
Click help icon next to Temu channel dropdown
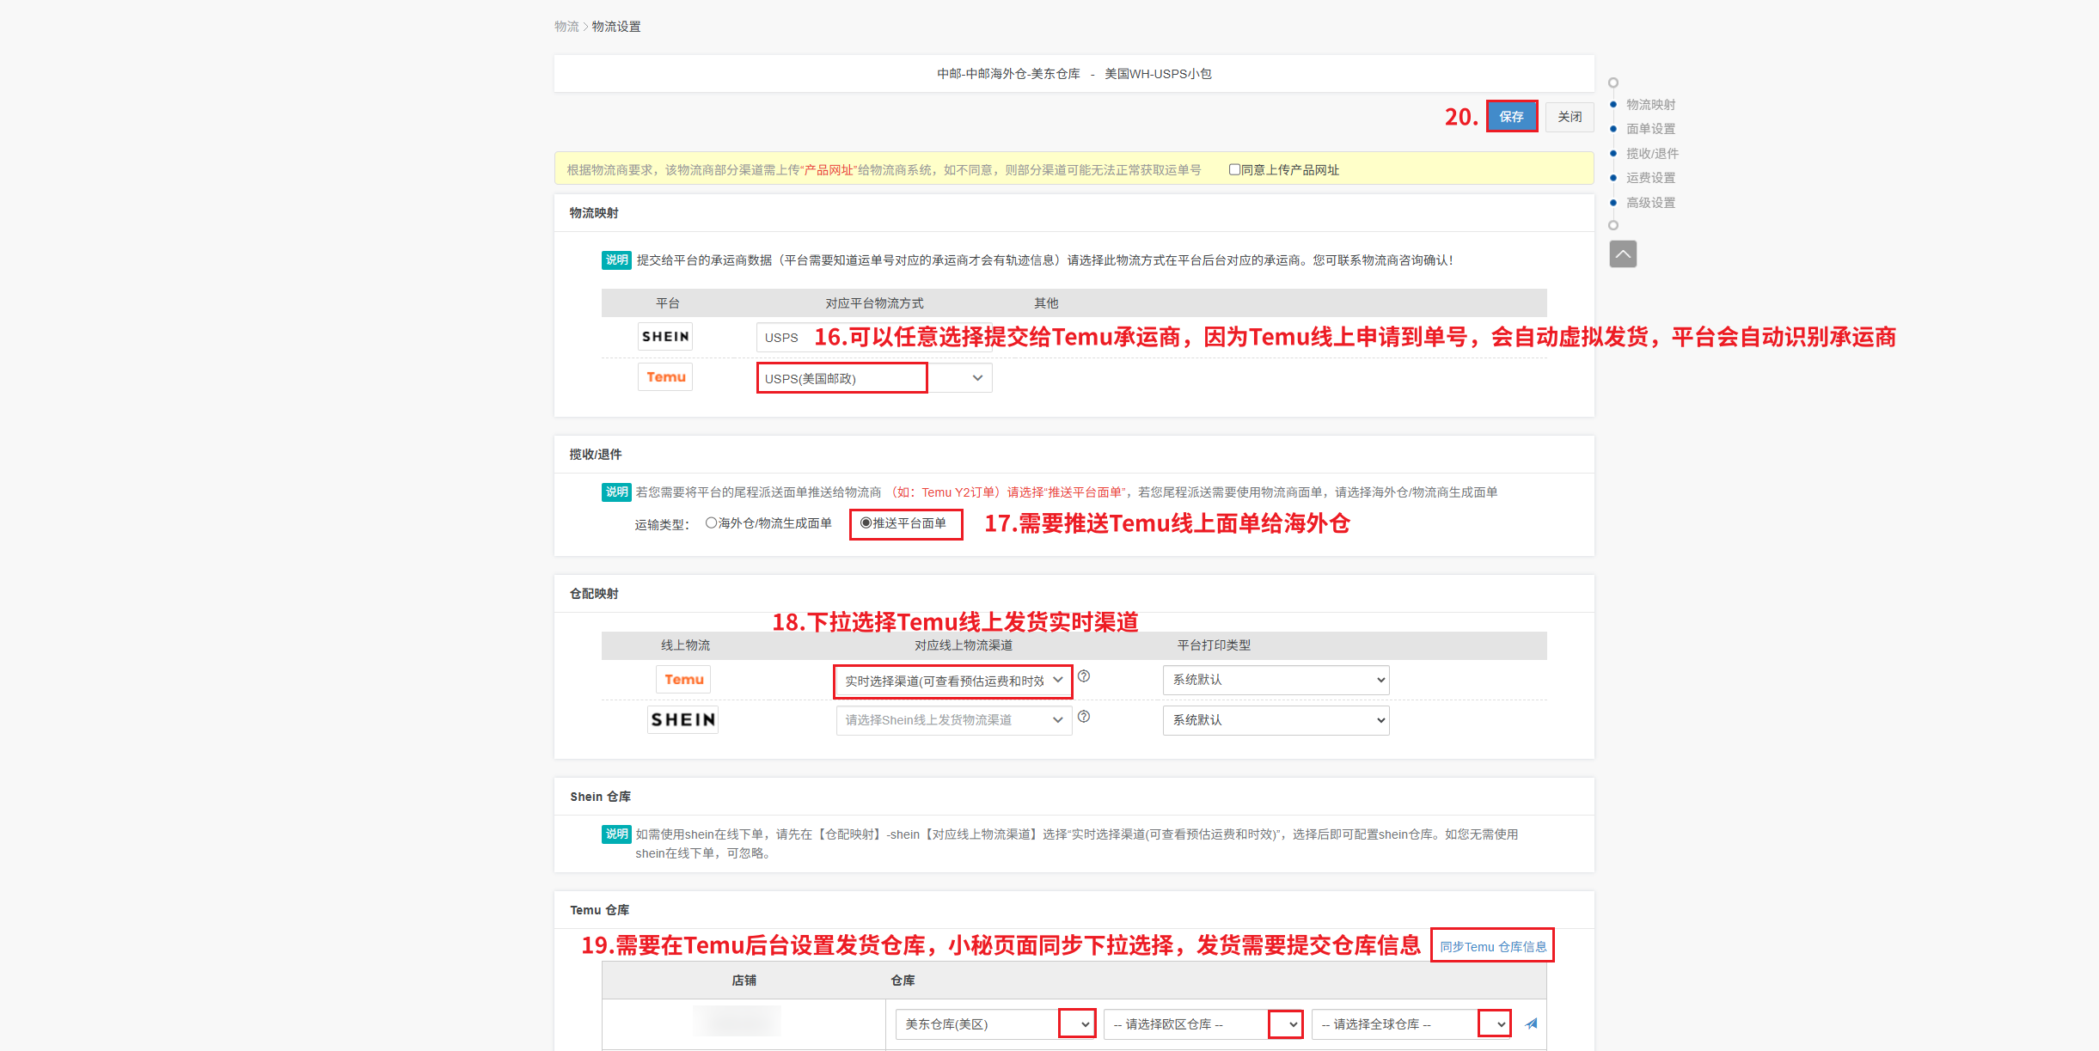(1084, 676)
